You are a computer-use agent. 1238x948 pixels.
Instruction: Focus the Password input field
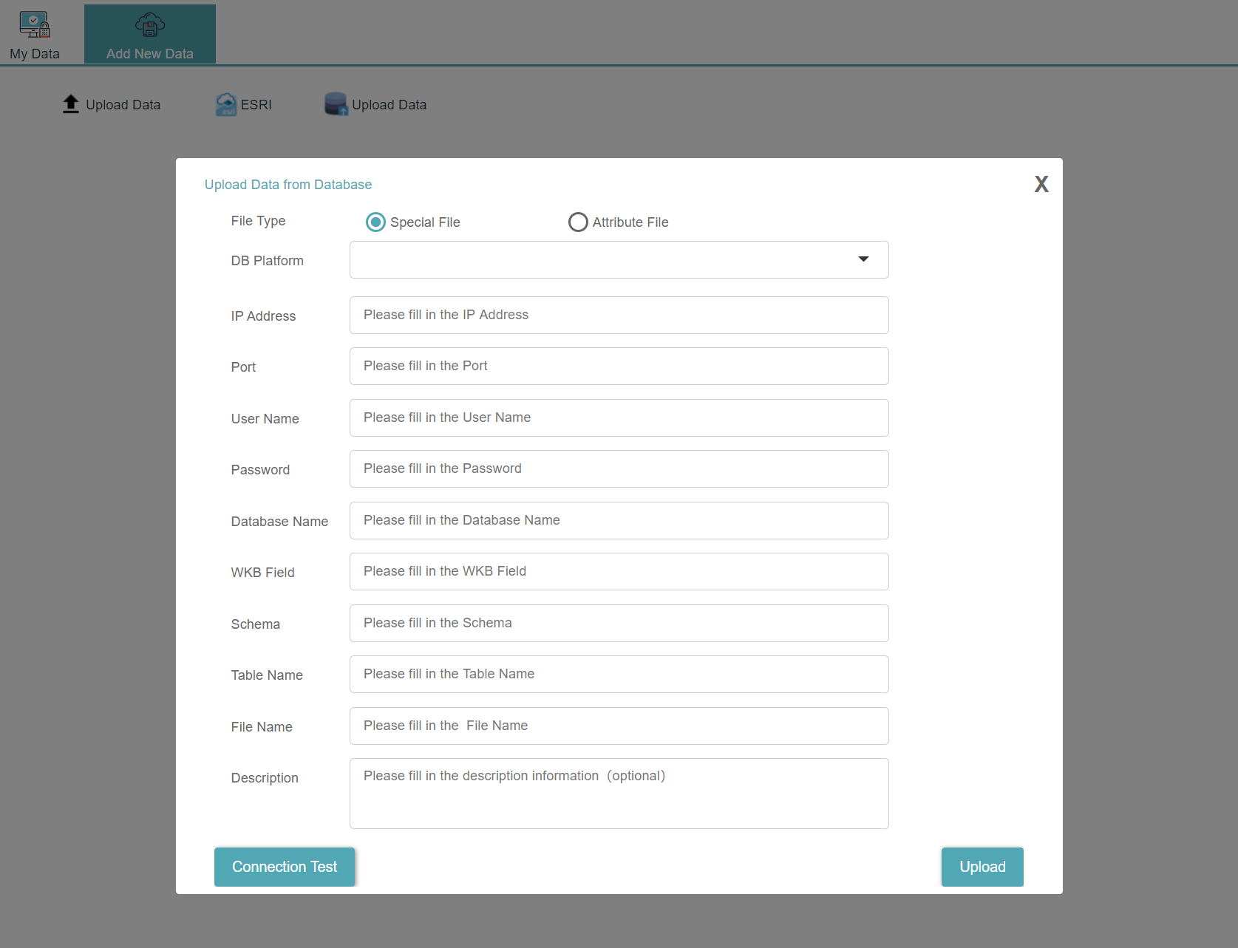(x=618, y=469)
